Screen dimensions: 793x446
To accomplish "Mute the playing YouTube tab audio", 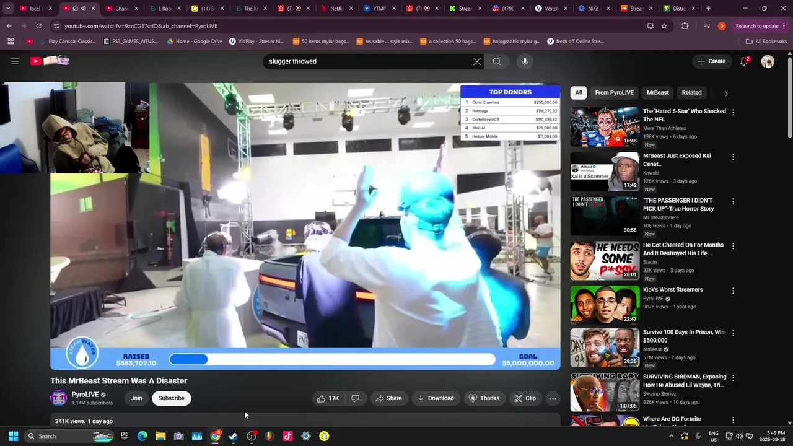I will 83,9.
